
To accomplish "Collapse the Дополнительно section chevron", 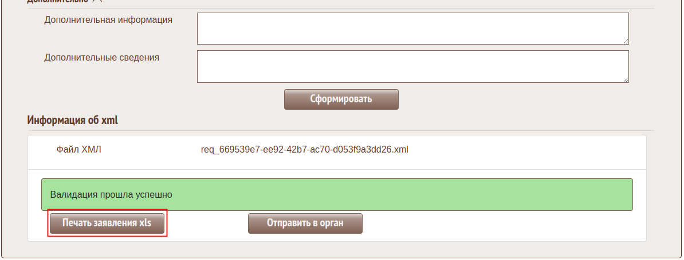I will coord(97,2).
